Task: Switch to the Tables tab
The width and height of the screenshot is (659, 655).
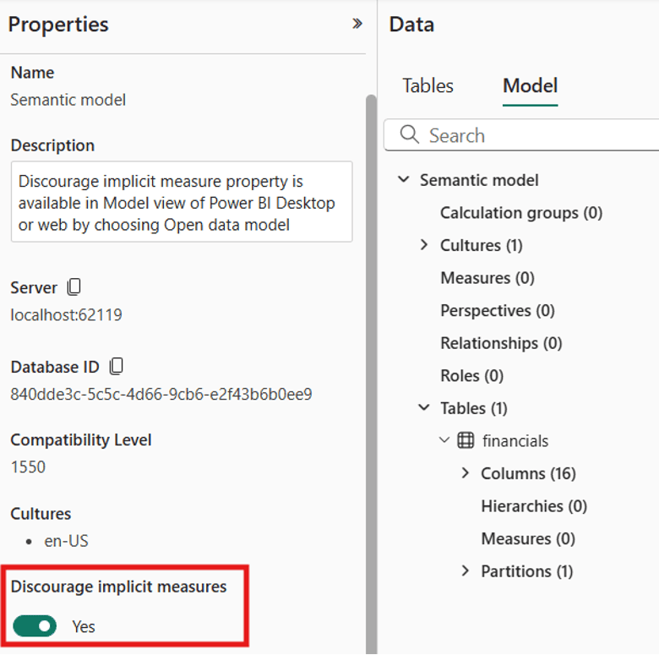Action: point(428,86)
